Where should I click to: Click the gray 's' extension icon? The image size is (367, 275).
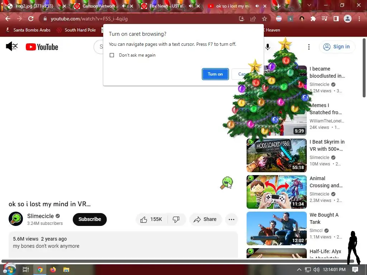(x=290, y=19)
